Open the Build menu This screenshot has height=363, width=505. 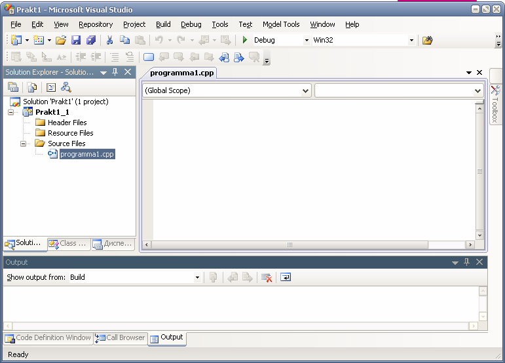[163, 24]
